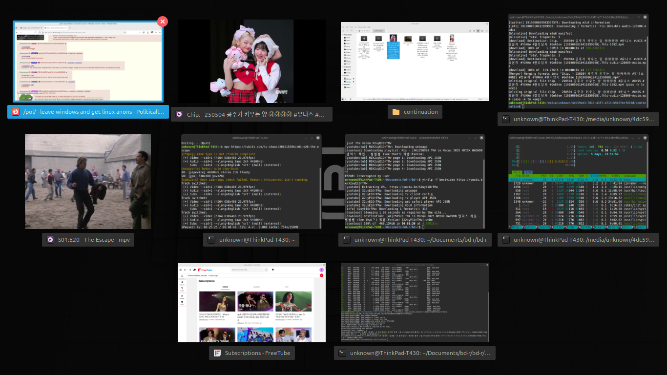
Task: Click the "continuation" window title
Action: tap(420, 112)
